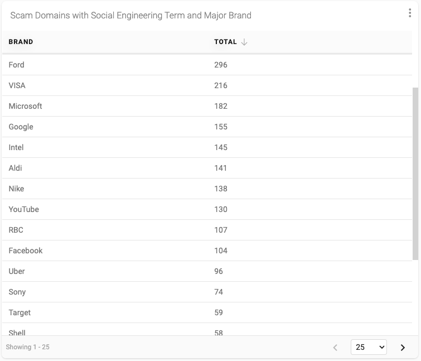Toggle the TOTAL column sort arrow
This screenshot has height=361, width=421.
[244, 42]
